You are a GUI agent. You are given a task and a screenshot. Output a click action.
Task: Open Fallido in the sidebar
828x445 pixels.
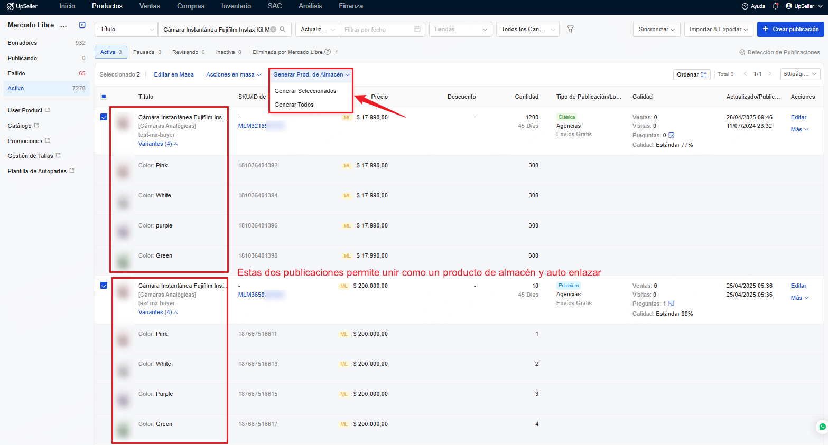(46, 73)
